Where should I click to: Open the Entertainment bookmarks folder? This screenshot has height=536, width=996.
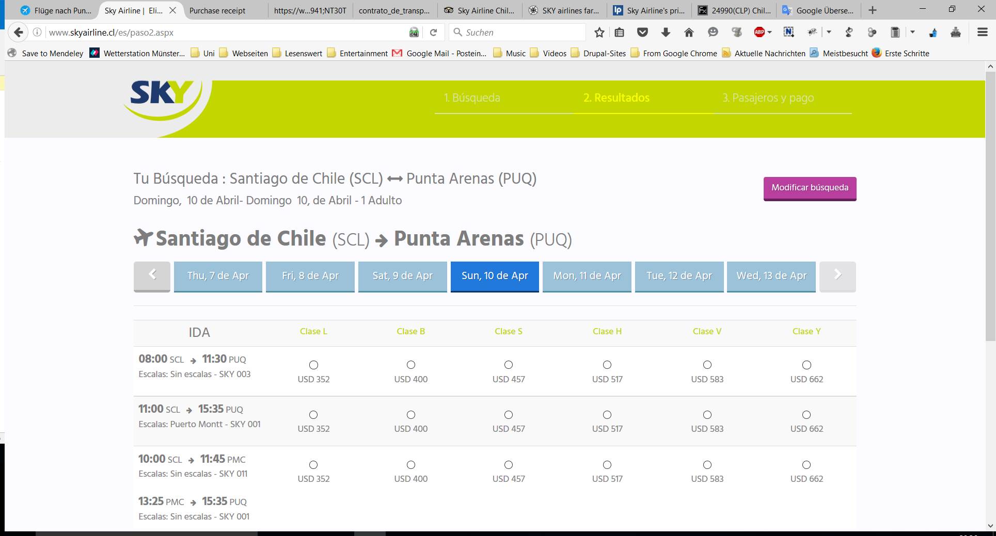(357, 53)
